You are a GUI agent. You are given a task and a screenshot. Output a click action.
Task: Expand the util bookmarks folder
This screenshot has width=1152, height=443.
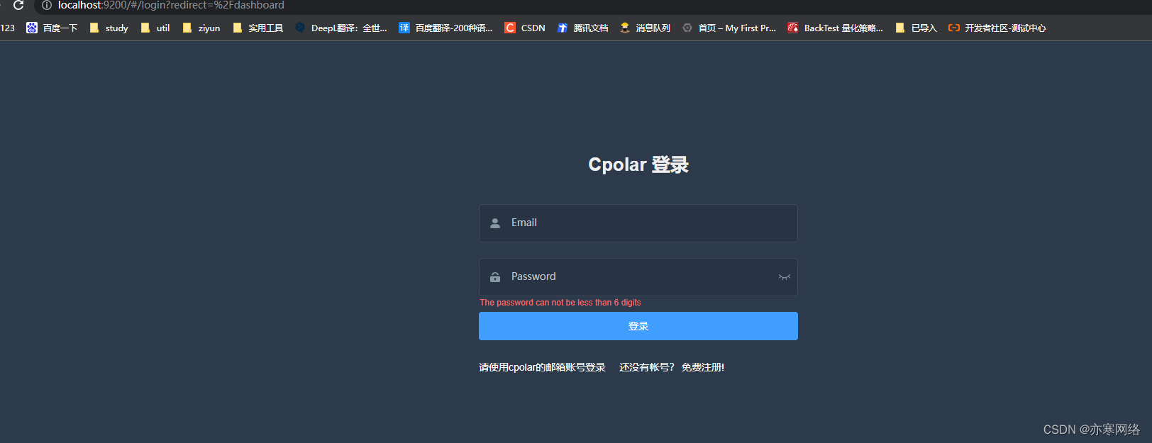coord(155,28)
